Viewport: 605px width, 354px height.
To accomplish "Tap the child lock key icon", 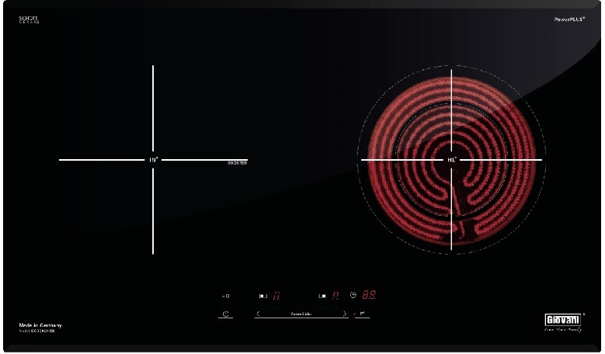I will (x=225, y=297).
